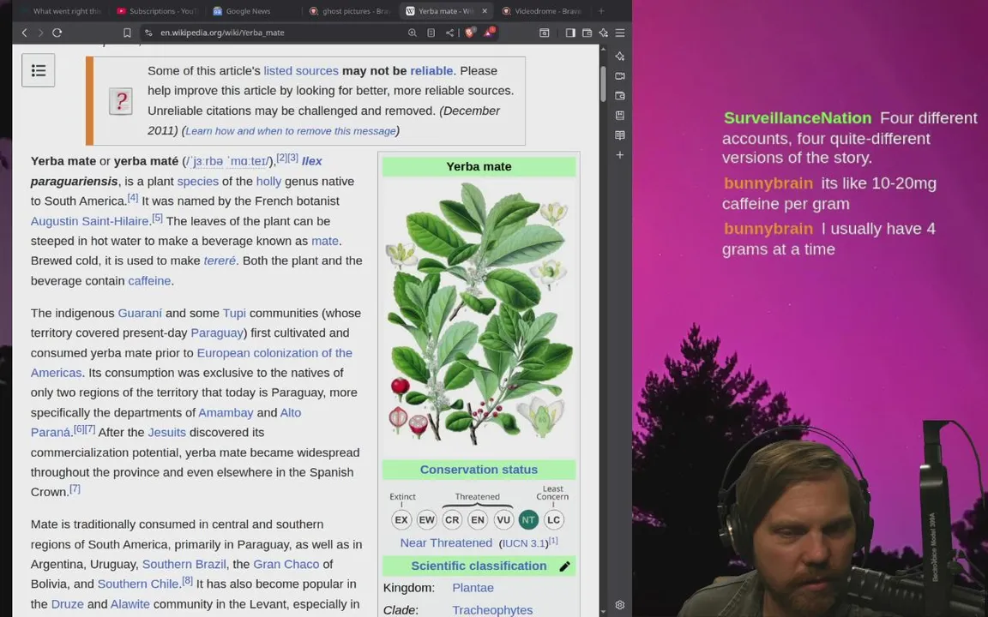Open the wallet icon in the sidebar
Viewport: 988px width, 617px height.
point(620,96)
